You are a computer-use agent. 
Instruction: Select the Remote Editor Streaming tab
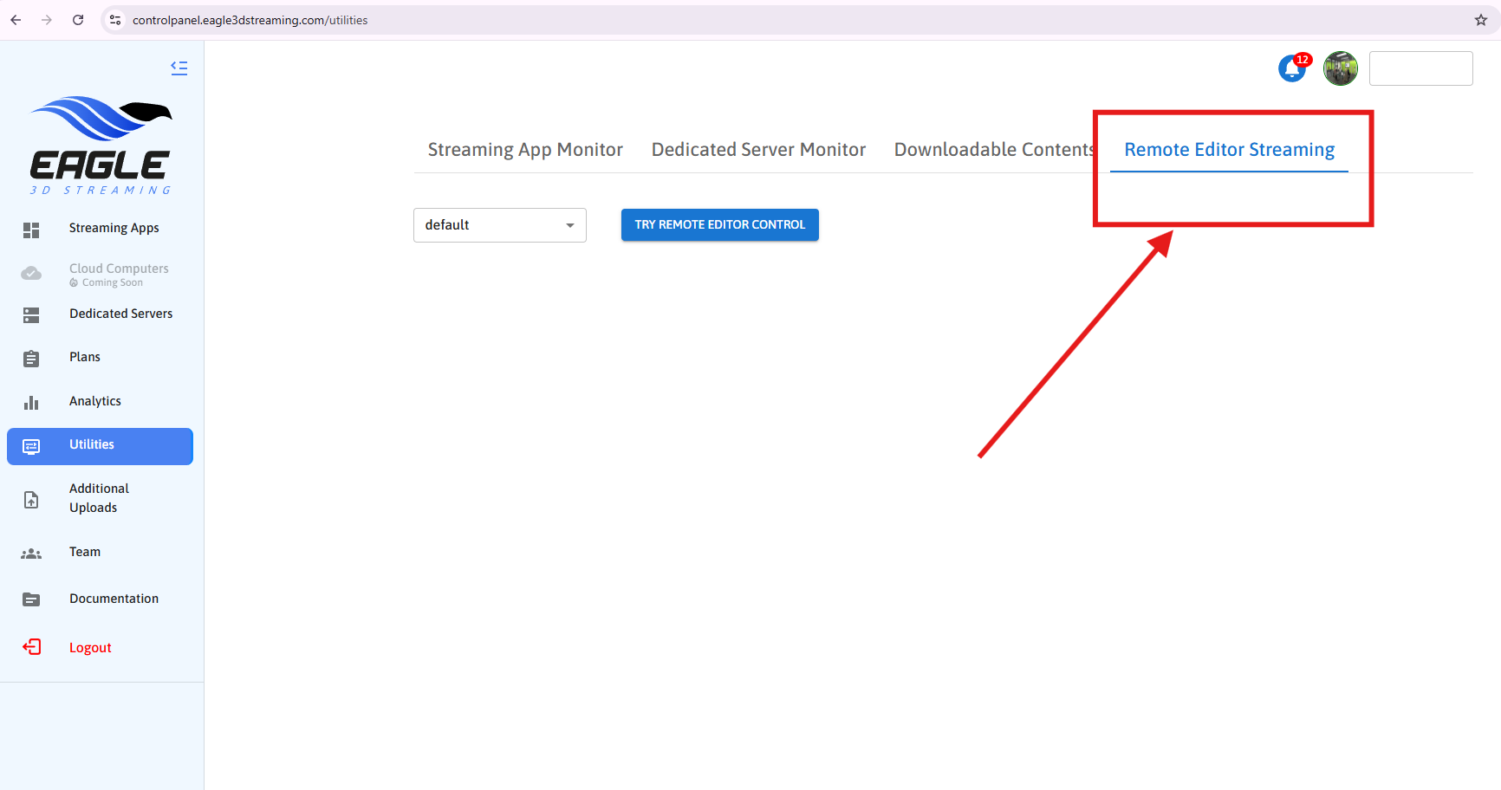click(1229, 150)
